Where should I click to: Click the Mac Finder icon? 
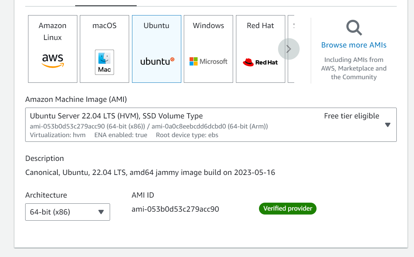coord(104,62)
